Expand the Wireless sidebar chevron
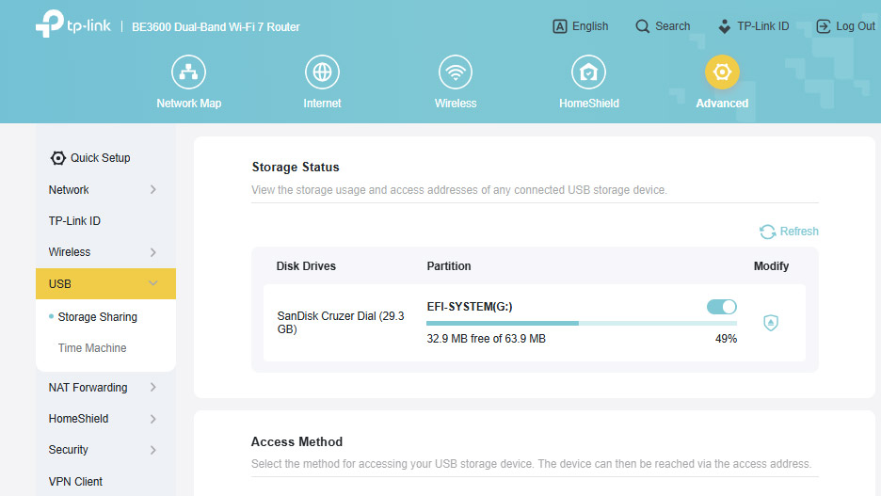The height and width of the screenshot is (496, 881). (153, 252)
